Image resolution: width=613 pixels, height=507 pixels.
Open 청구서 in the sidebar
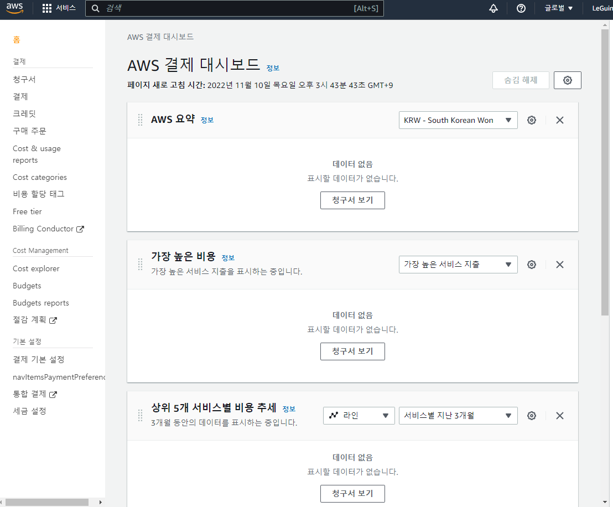pyautogui.click(x=24, y=79)
